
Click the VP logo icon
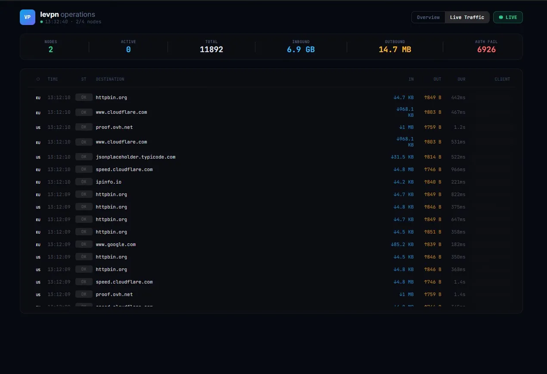[28, 17]
